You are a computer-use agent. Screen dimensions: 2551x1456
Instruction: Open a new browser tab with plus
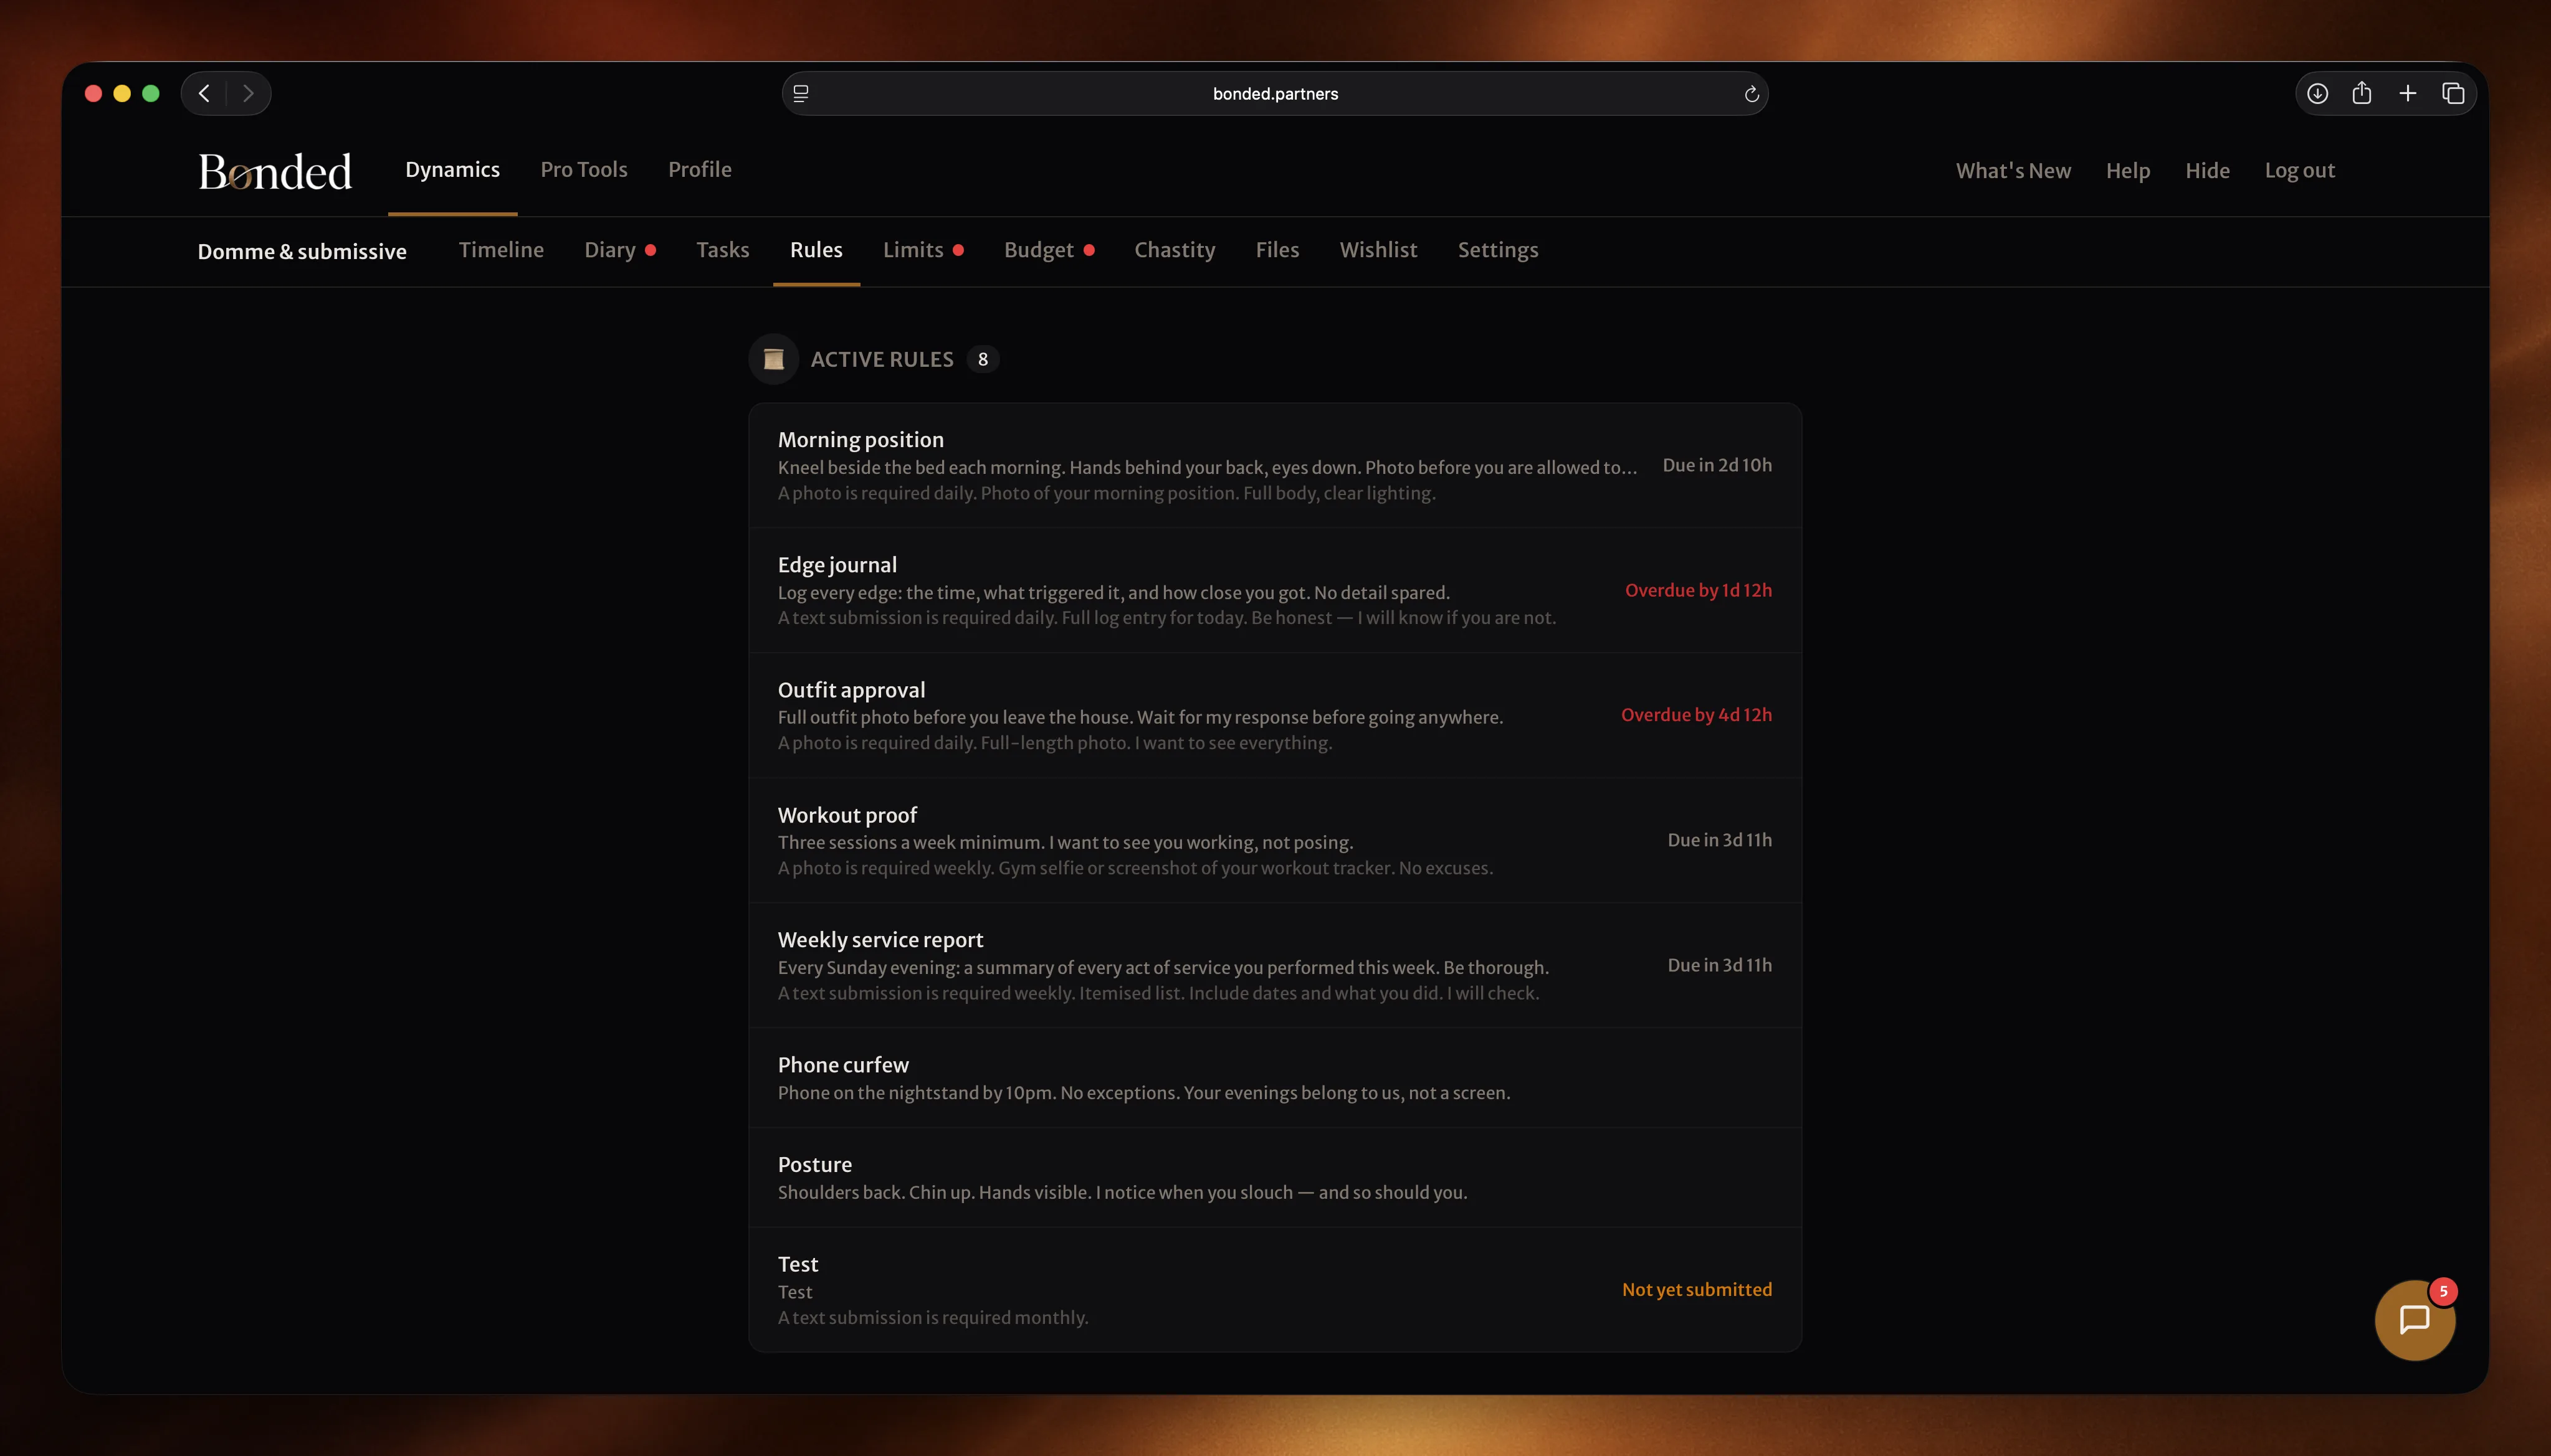(2408, 93)
